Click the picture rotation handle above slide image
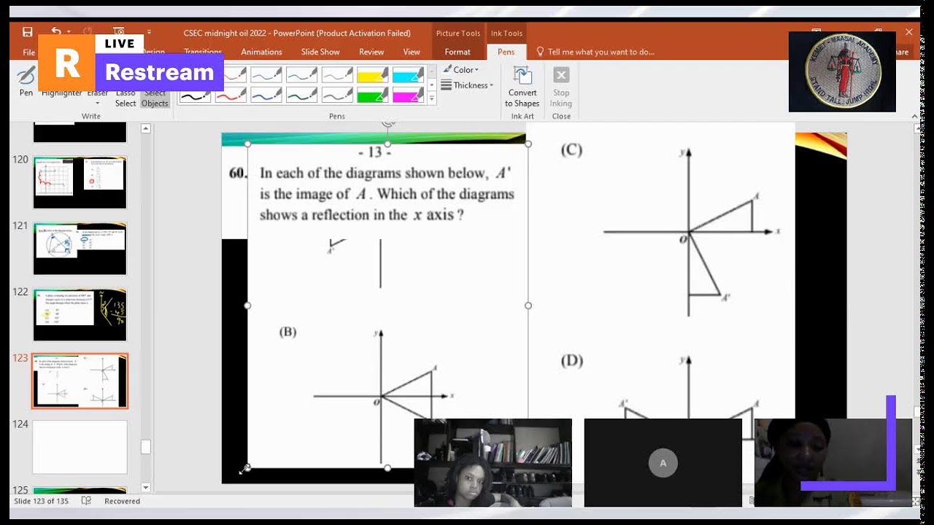Screen dimensions: 934x525 388,125
